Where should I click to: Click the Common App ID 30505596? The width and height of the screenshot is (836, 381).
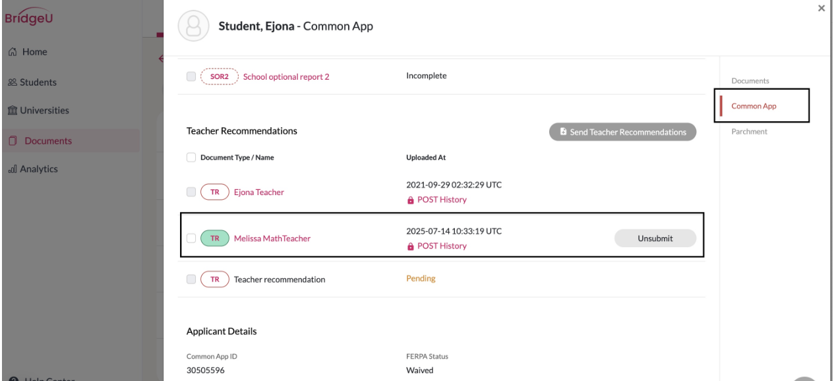tap(207, 370)
